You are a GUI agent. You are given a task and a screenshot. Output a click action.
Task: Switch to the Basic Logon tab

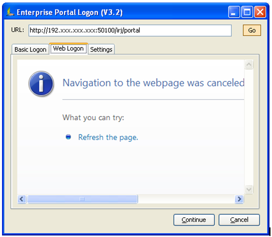coord(30,50)
